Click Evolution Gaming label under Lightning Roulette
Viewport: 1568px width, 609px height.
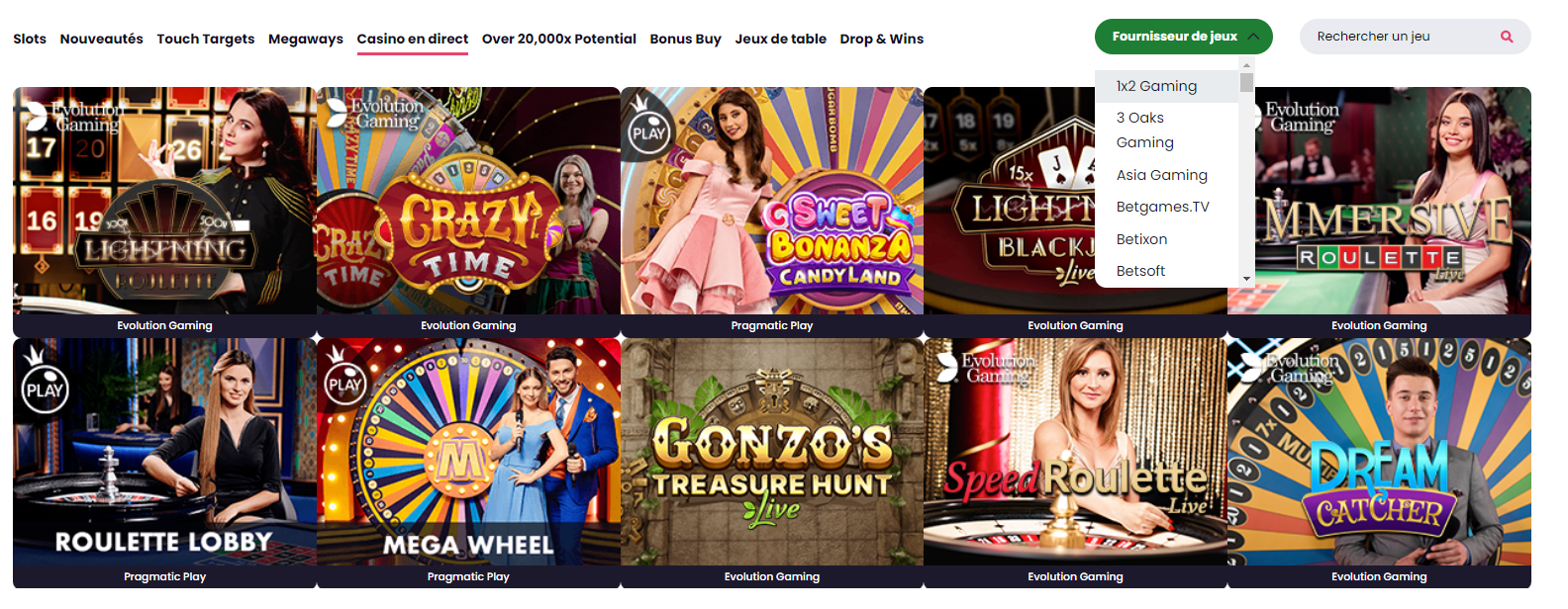click(x=164, y=325)
